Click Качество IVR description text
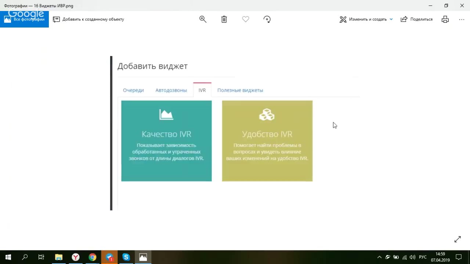470x264 pixels. [x=166, y=152]
